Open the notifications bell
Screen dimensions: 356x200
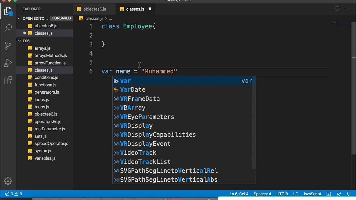[349, 194]
